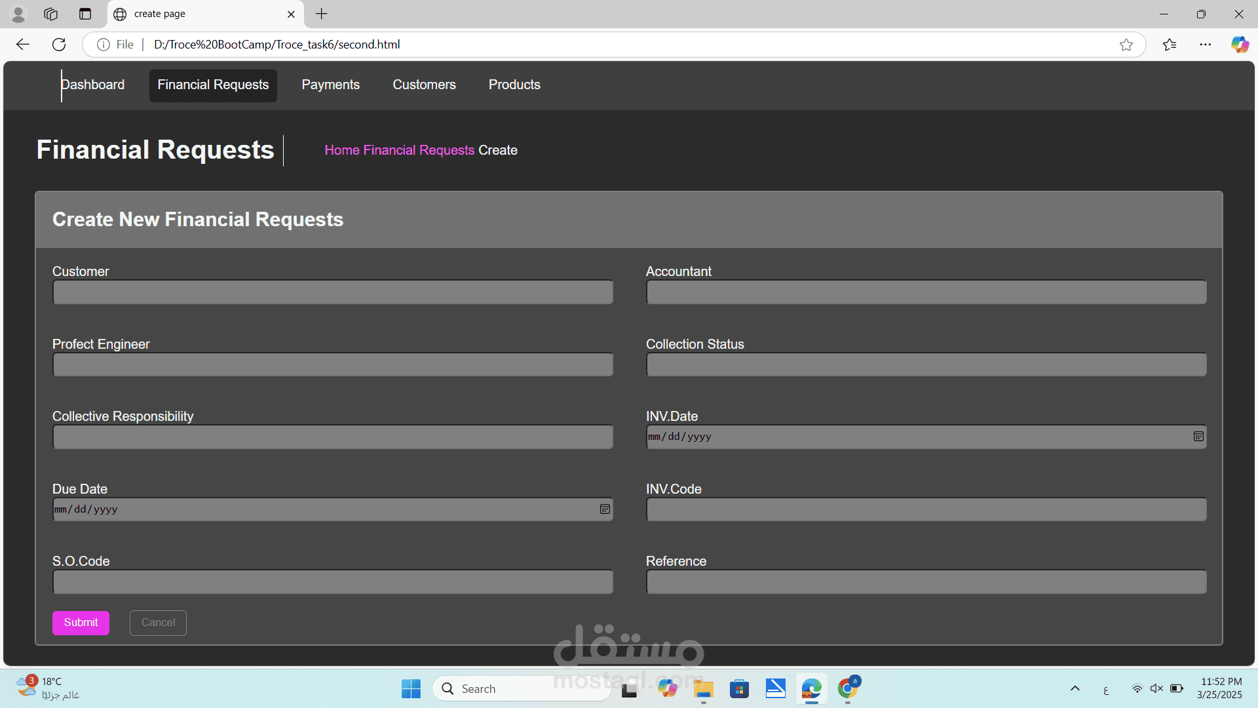This screenshot has height=708, width=1258.
Task: Add this page to favorites star
Action: coord(1126,45)
